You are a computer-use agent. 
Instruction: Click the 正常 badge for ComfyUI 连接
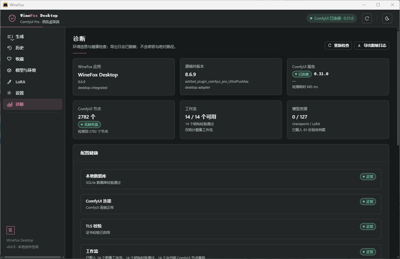pos(368,202)
